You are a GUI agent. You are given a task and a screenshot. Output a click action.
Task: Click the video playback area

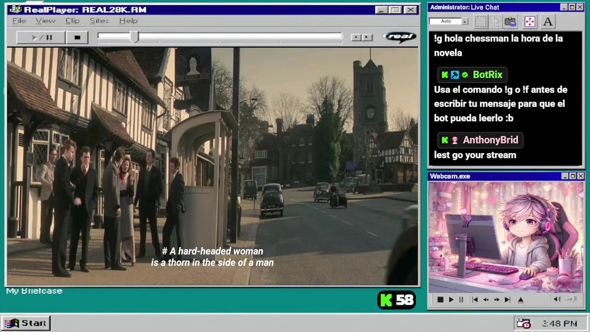click(x=212, y=166)
